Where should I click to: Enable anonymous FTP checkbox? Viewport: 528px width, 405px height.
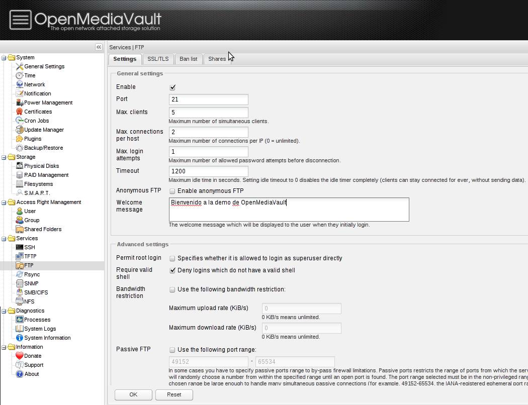coord(172,191)
